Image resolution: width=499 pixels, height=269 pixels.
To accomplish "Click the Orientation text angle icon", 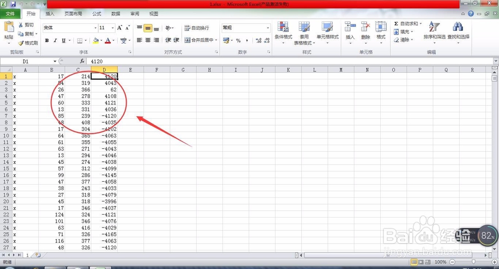I will [x=168, y=28].
